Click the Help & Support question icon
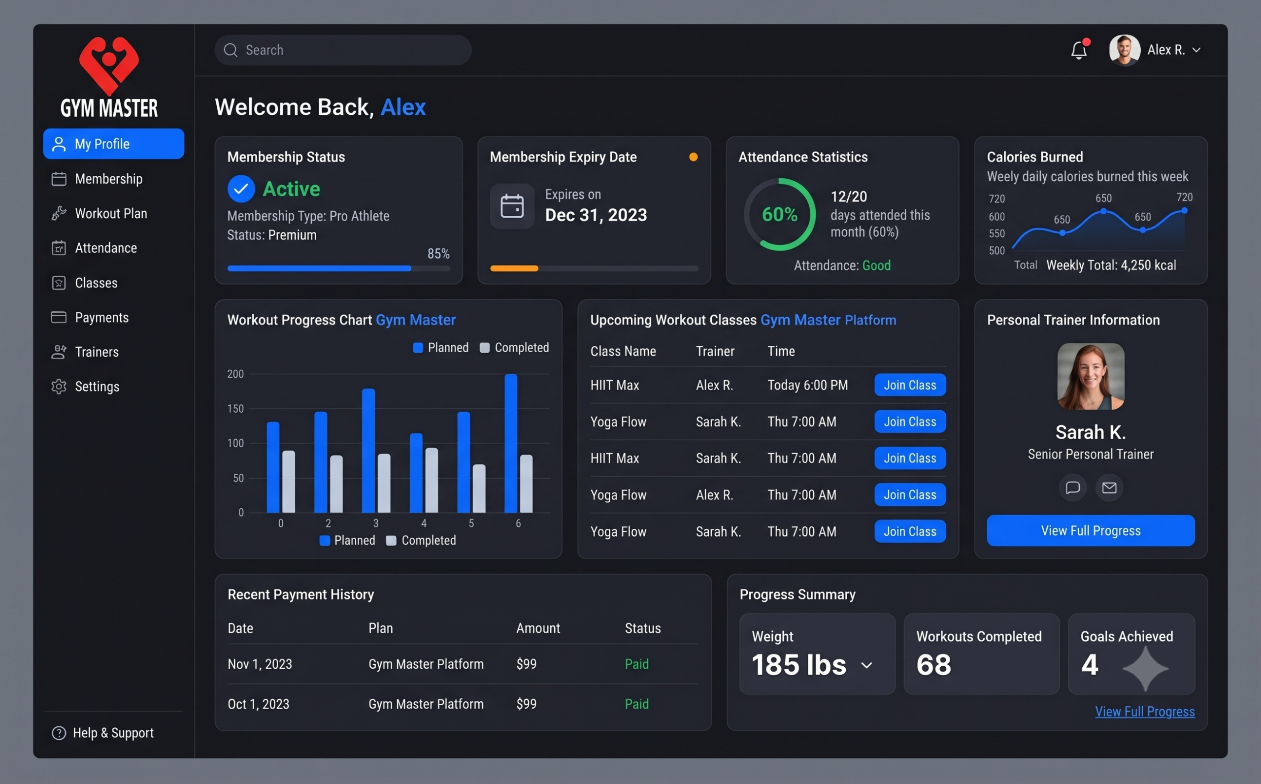The width and height of the screenshot is (1261, 784). (59, 733)
